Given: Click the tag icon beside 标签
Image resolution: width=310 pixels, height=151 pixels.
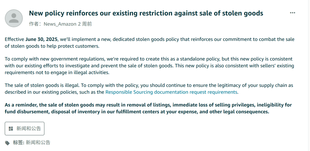Looking at the screenshot, I should pyautogui.click(x=7, y=143).
